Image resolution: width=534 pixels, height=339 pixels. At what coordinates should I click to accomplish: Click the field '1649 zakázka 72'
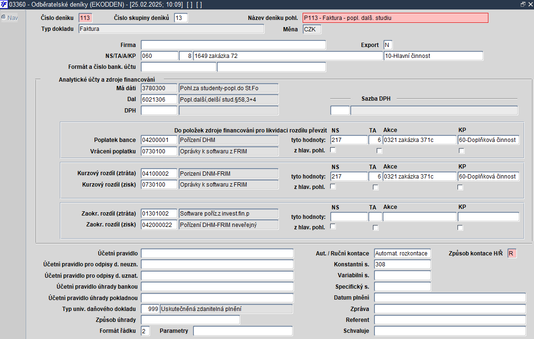coord(288,56)
